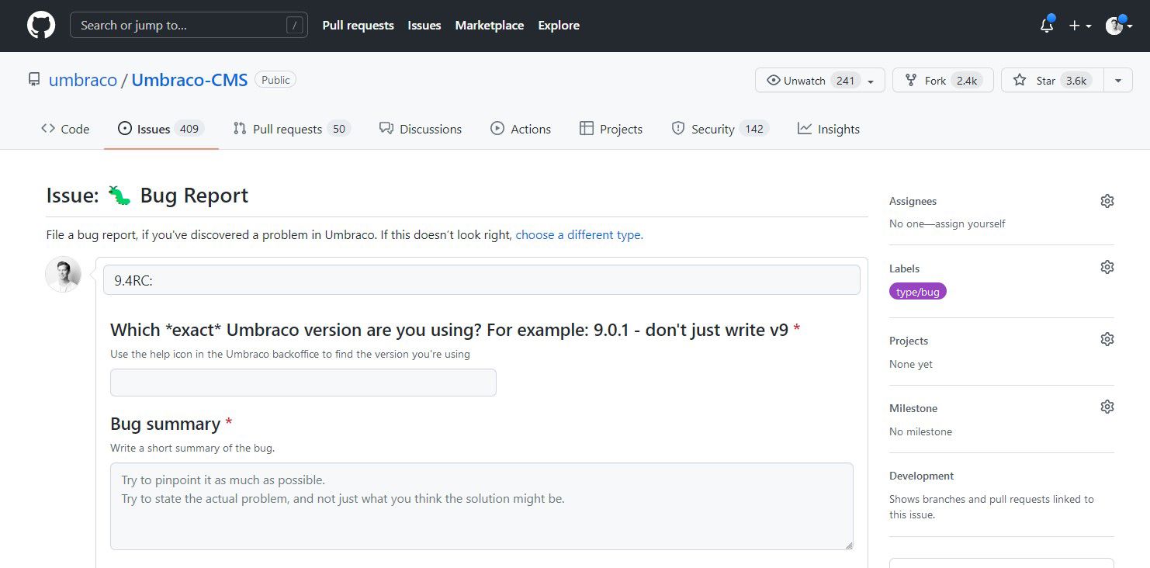Open Labels settings gear
Viewport: 1150px width, 568px height.
click(1107, 267)
